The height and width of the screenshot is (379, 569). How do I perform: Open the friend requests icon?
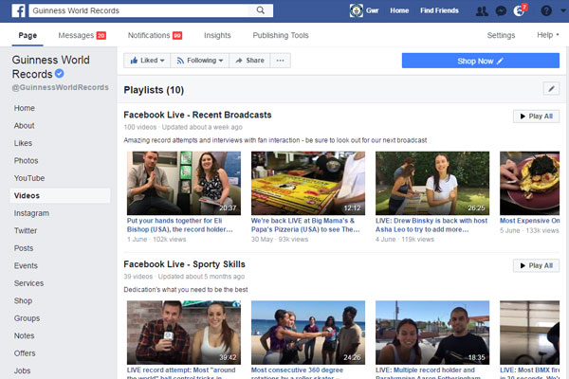pos(484,11)
